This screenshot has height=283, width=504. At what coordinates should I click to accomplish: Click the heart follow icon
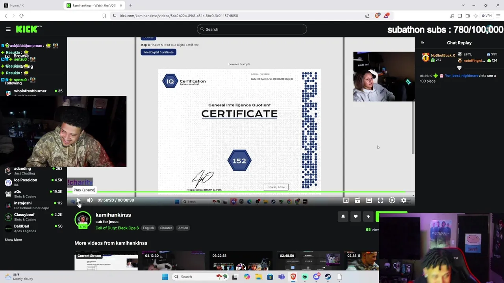pyautogui.click(x=356, y=217)
